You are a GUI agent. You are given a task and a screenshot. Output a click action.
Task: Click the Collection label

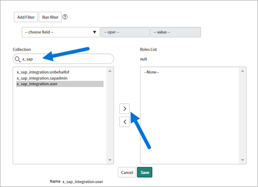(22, 49)
